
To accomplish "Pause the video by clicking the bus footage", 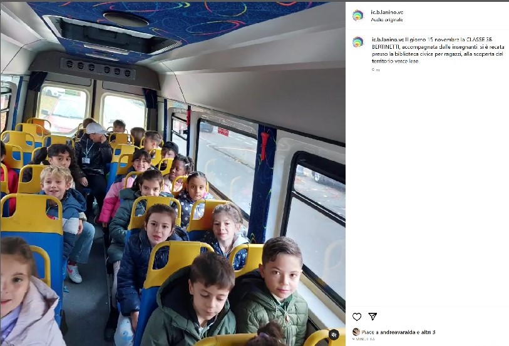I will click(x=173, y=174).
